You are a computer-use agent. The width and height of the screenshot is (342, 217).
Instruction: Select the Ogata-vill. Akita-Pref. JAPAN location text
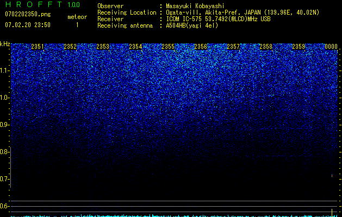242,12
